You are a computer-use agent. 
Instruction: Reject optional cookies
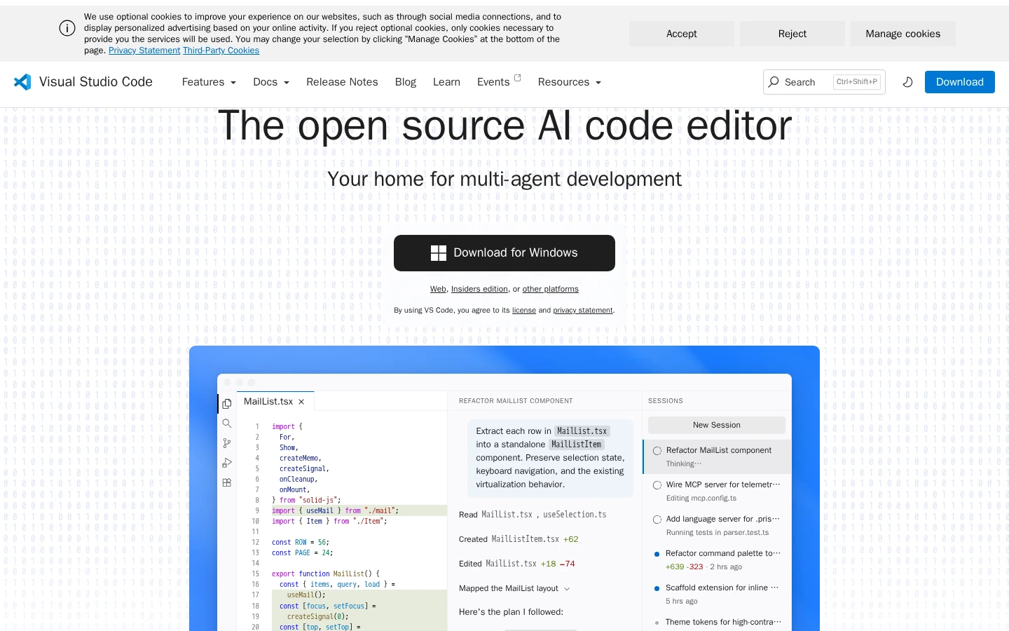click(x=792, y=34)
